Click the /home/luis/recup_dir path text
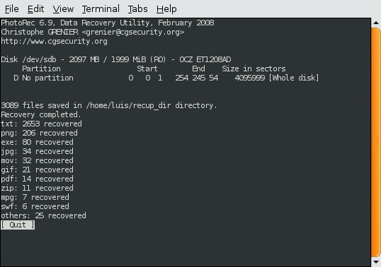 click(128, 106)
